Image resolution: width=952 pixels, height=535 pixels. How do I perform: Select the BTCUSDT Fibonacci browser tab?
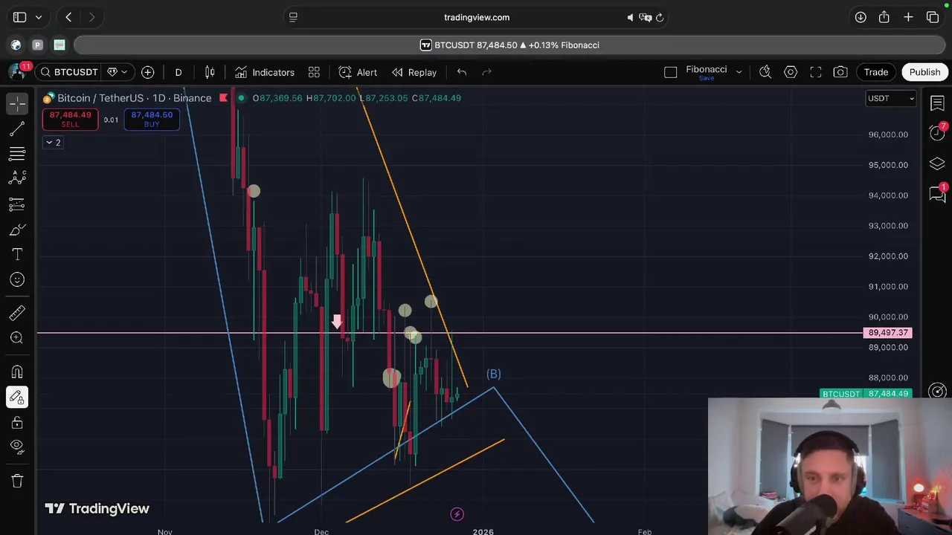(x=510, y=45)
